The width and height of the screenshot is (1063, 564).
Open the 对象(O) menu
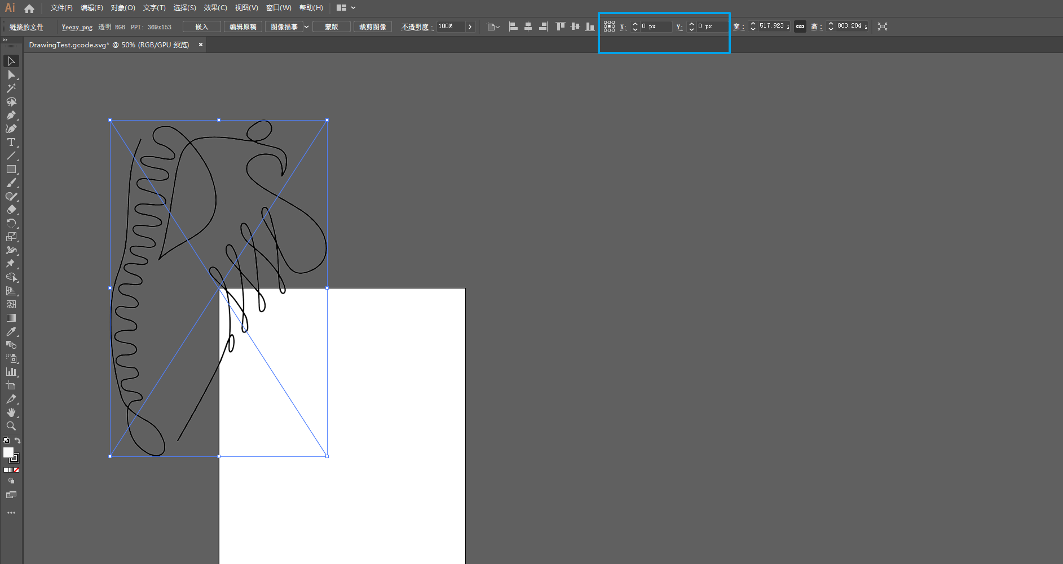[123, 8]
